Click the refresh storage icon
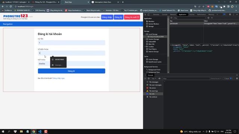The height and width of the screenshot is (134, 239). 171,18
